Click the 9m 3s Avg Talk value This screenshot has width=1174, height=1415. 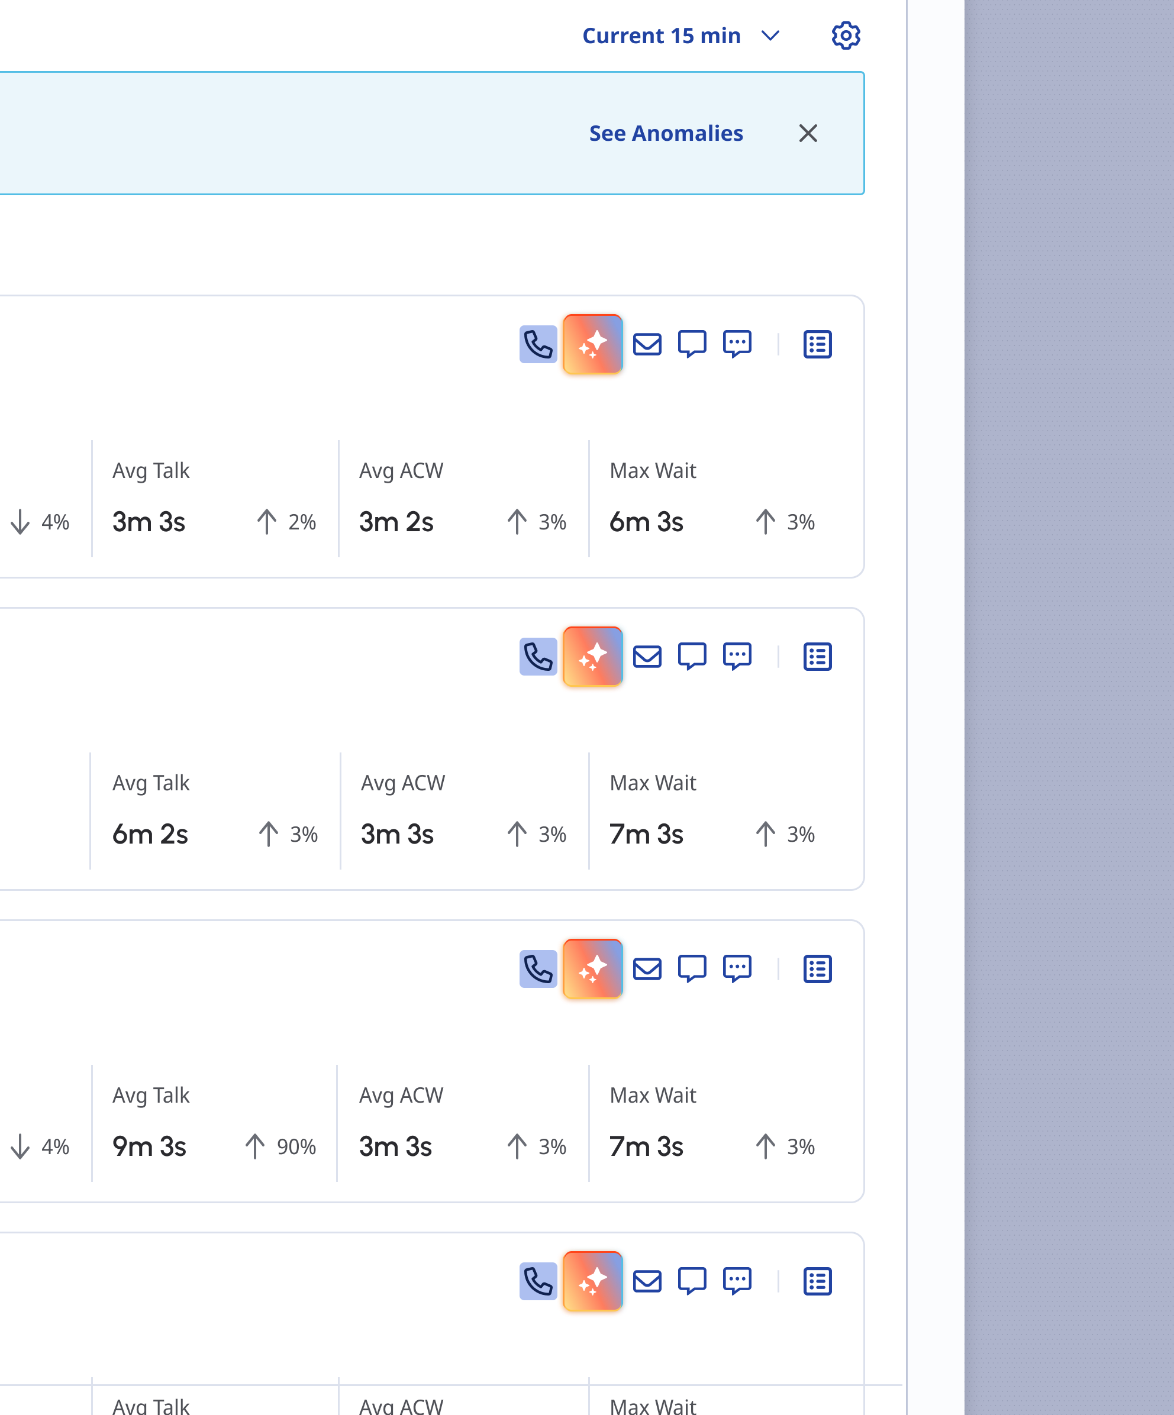pos(149,1147)
